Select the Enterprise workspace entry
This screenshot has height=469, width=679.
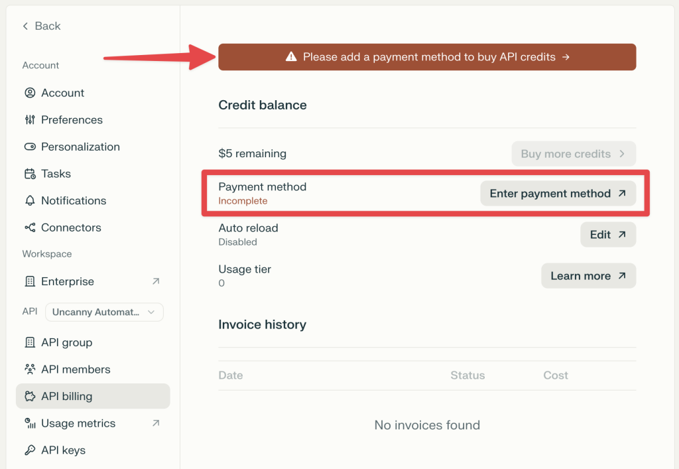(66, 281)
